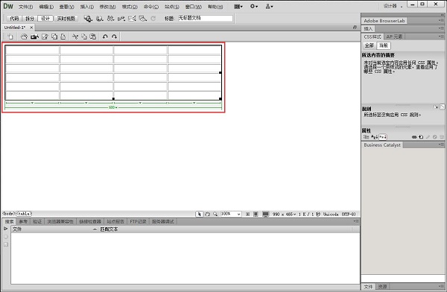Select the Zoom magnifier tool in status bar
Screen dimensions: 447x292
click(215, 214)
